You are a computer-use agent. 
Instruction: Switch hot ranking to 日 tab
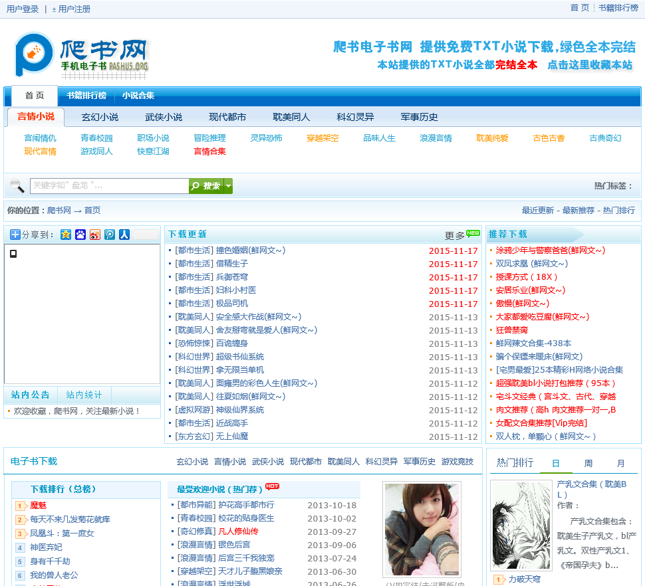(556, 463)
